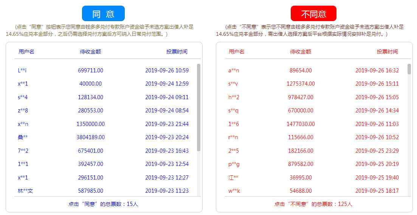This screenshot has height=215, width=417.
Task: Click the disagree total votes 125人 text
Action: click(x=313, y=204)
